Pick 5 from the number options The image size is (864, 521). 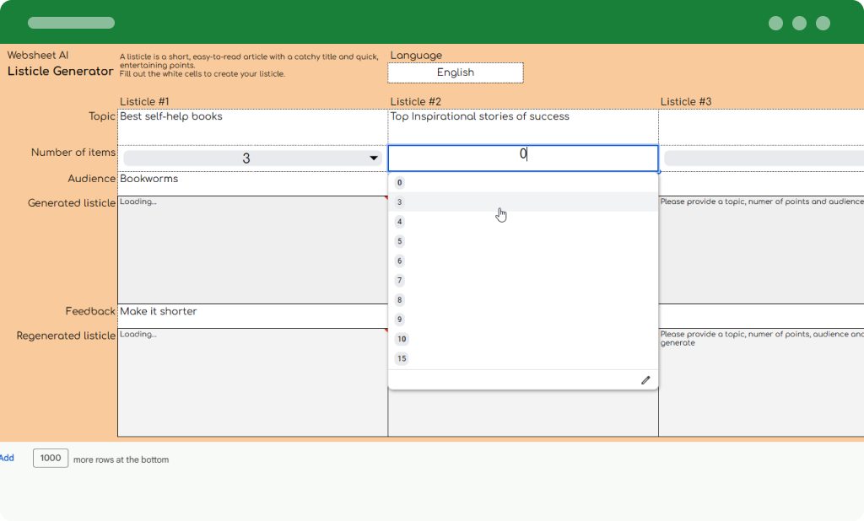[x=400, y=242]
